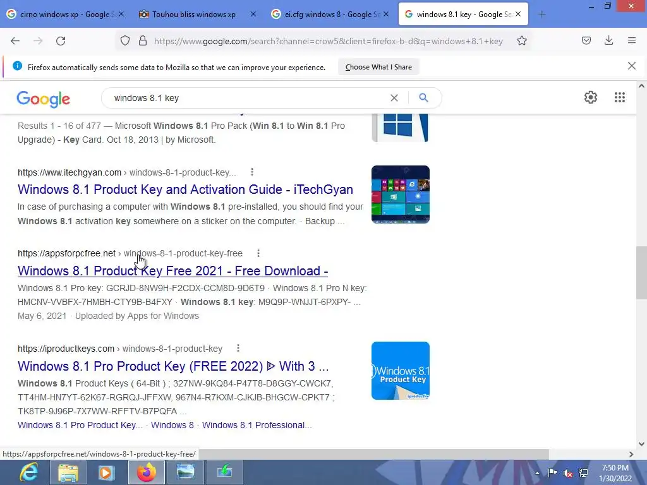Open a new tab with plus button
647x485 pixels.
(x=541, y=15)
